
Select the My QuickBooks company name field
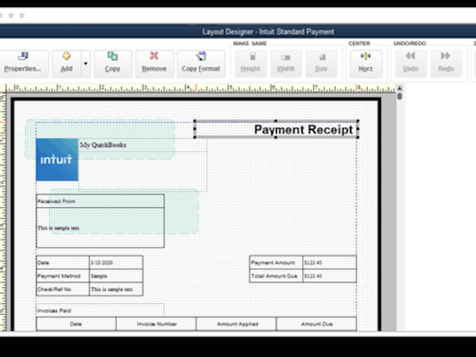point(143,145)
